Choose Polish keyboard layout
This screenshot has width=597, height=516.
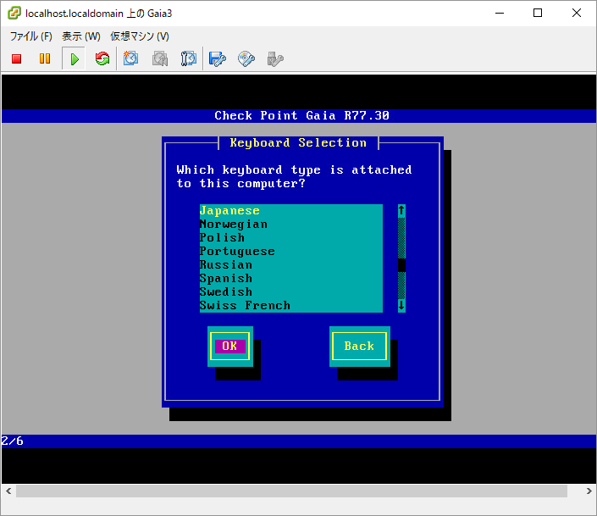click(x=291, y=238)
